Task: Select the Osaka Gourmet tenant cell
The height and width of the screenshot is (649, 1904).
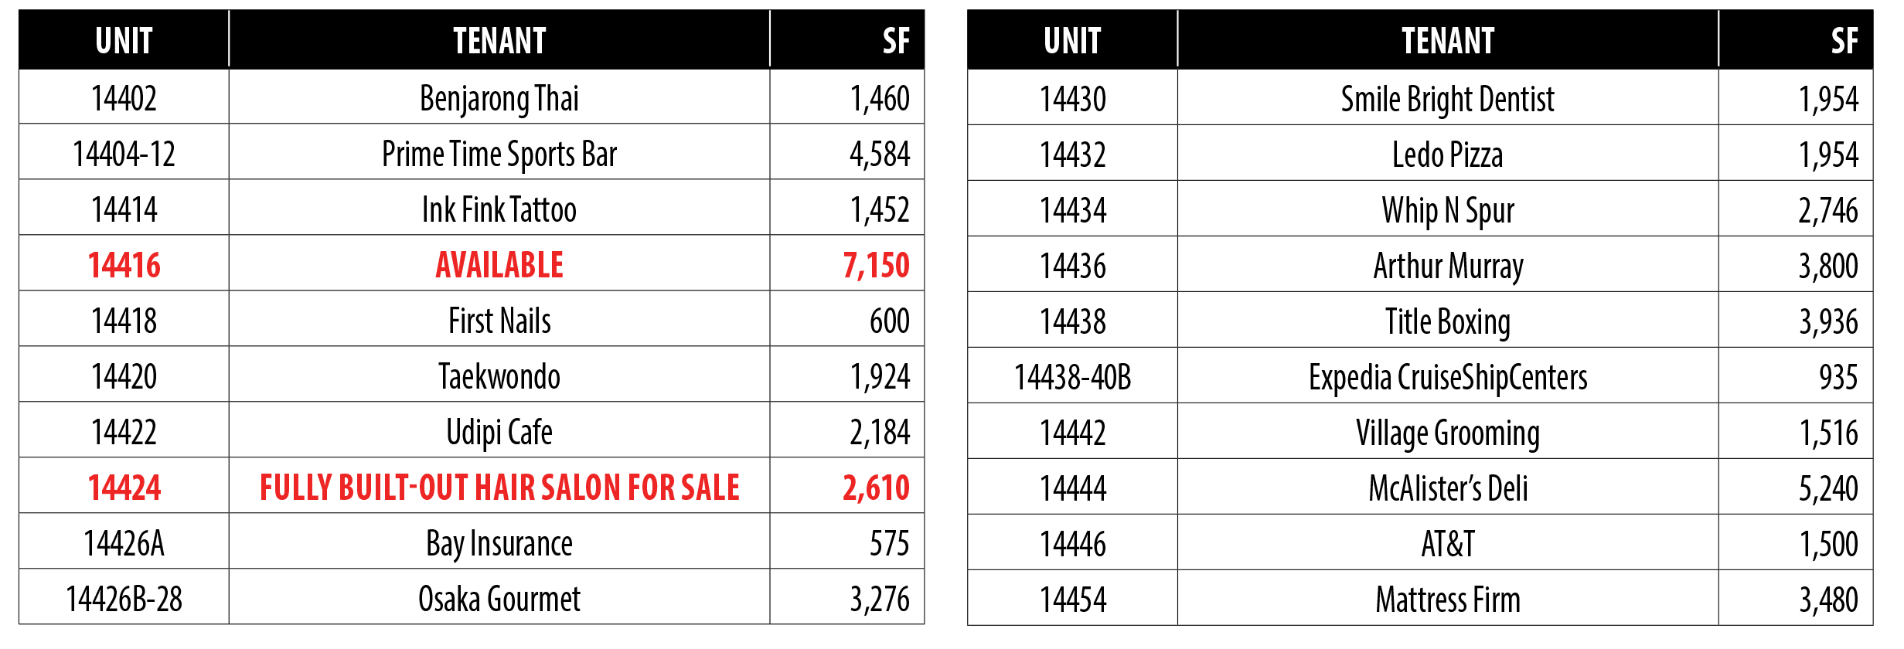Action: pyautogui.click(x=499, y=599)
